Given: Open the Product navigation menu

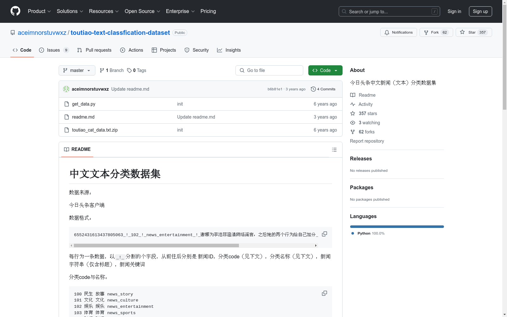Looking at the screenshot, I should (x=39, y=11).
